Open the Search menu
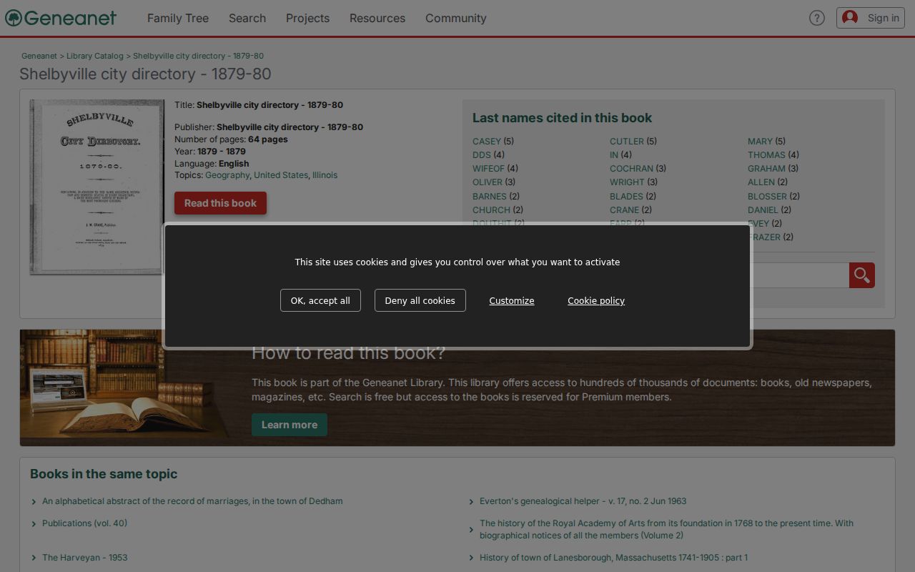Image resolution: width=915 pixels, height=572 pixels. point(247,18)
